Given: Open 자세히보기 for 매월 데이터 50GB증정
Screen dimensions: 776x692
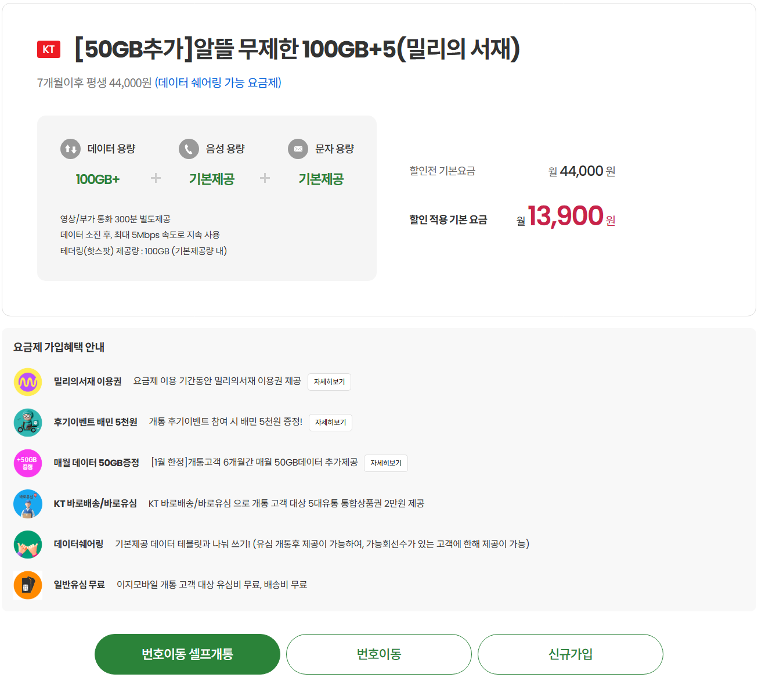Looking at the screenshot, I should pos(386,463).
